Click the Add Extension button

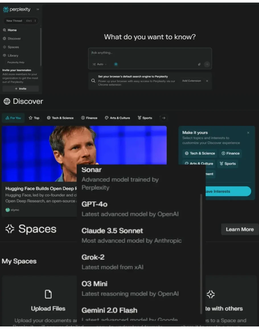pyautogui.click(x=192, y=81)
